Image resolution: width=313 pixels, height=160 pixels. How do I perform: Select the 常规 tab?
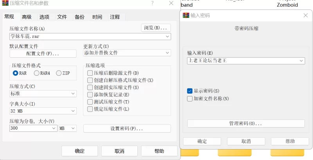point(9,17)
